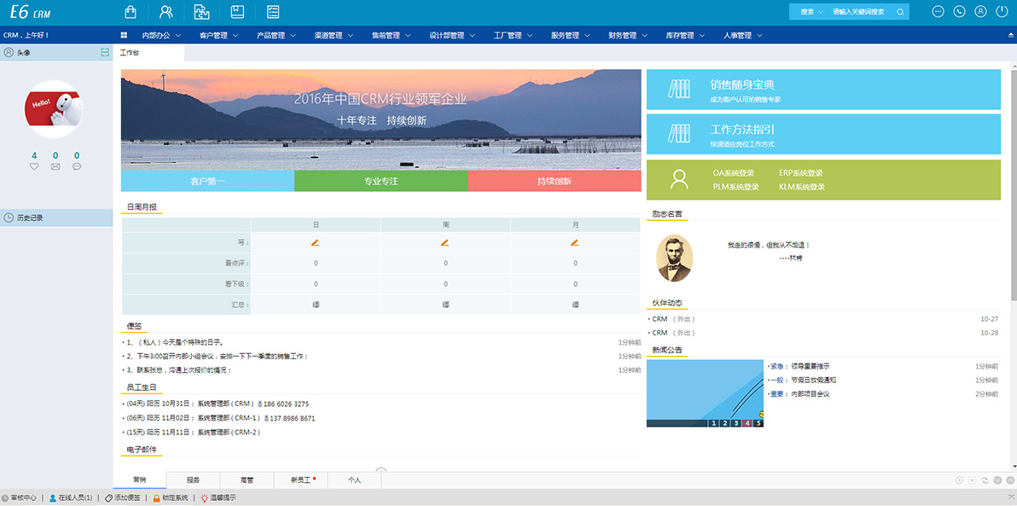
Task: Click 锁定系统 lock in status bar
Action: 170,497
